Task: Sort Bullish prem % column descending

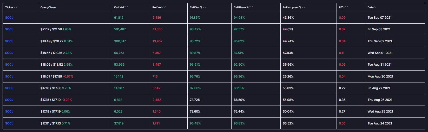Action: pyautogui.click(x=302, y=7)
